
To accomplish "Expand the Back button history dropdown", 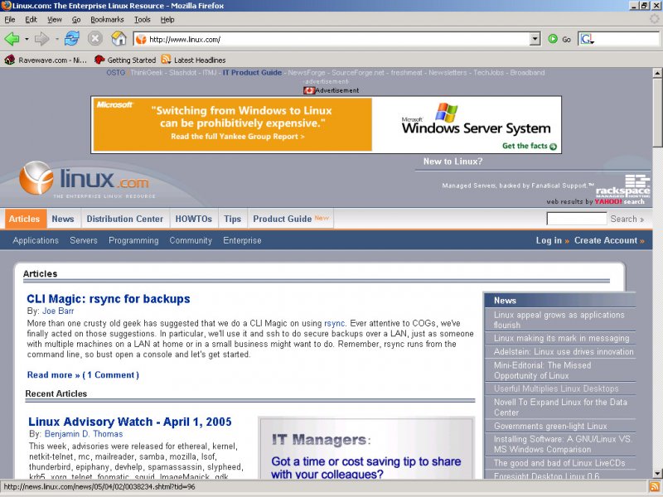I will point(27,39).
